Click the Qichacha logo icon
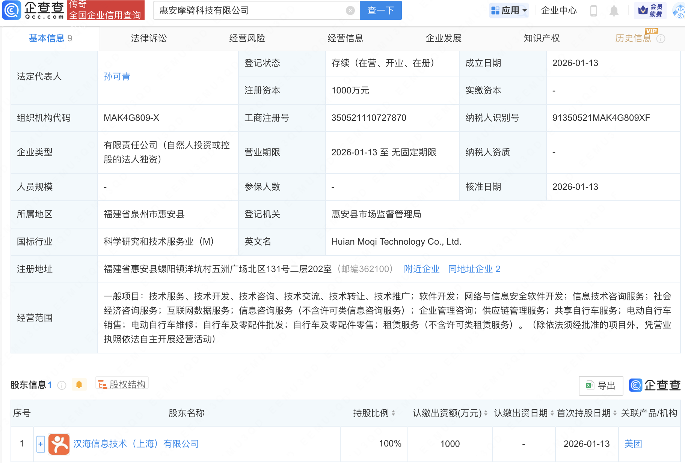 pyautogui.click(x=12, y=10)
